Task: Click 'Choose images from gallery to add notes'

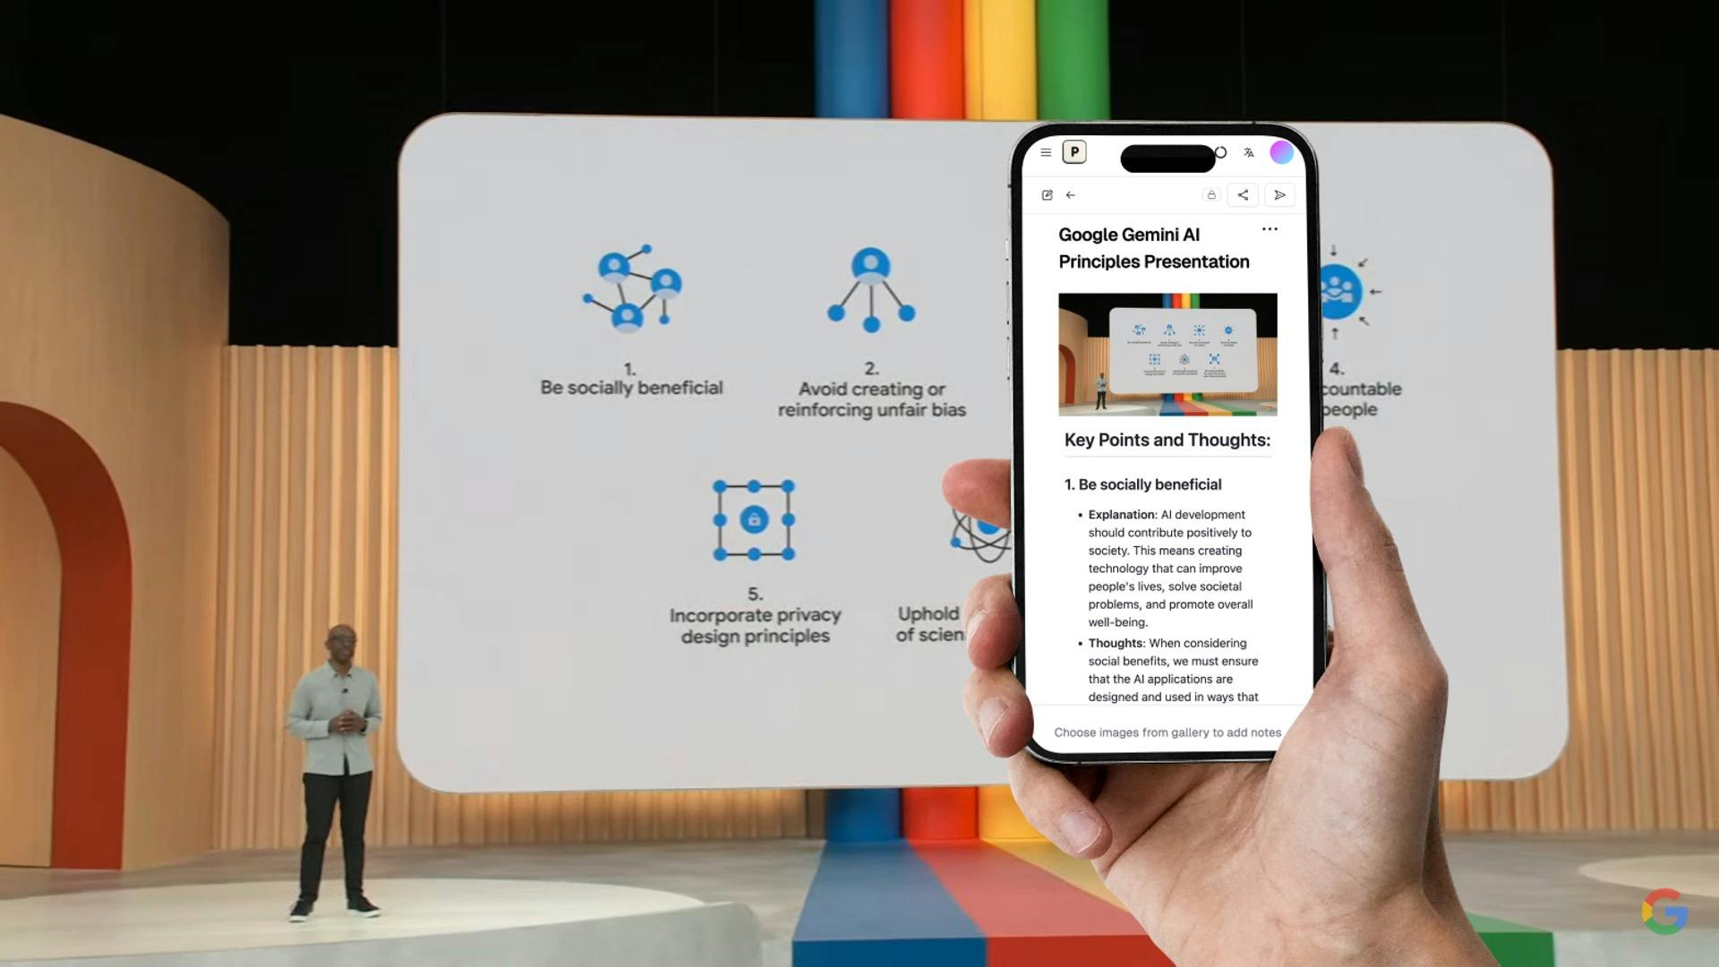Action: coord(1167,731)
